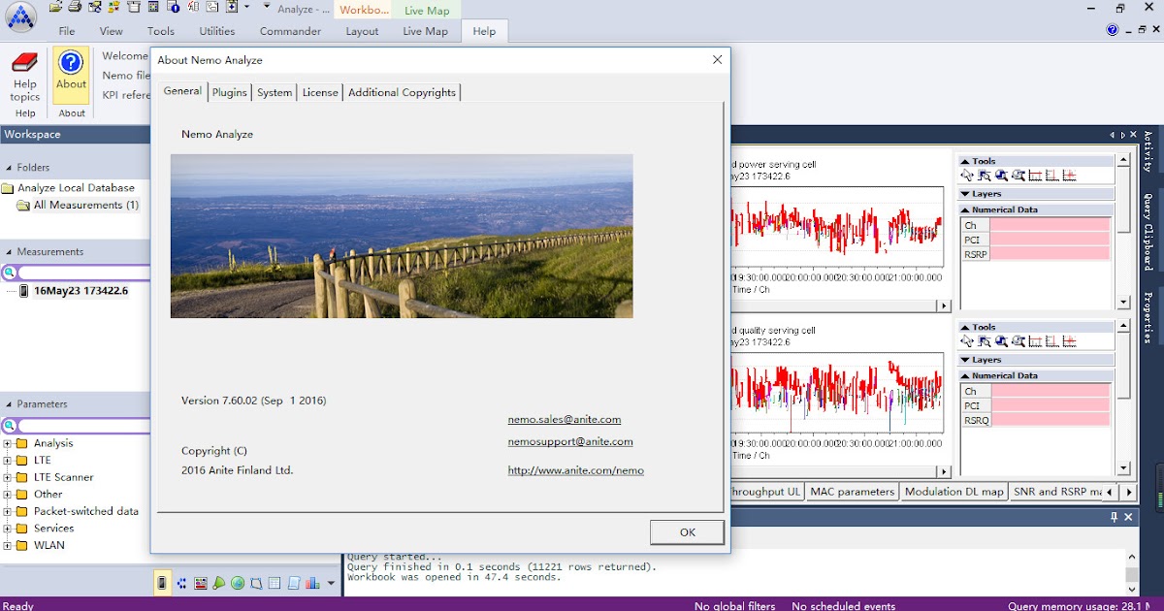Click the green cone icon in workspace bottom toolbar
Image resolution: width=1164 pixels, height=611 pixels.
(x=219, y=584)
